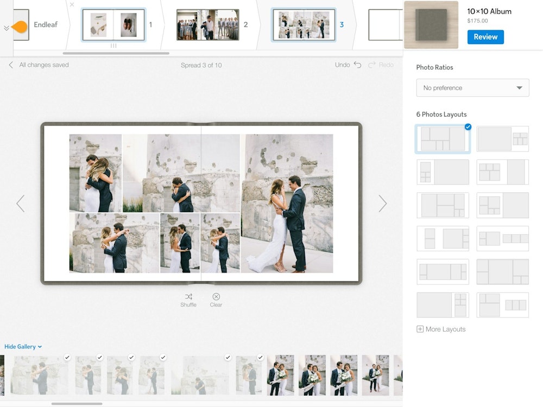Click the back arrow beside All changes saved
The height and width of the screenshot is (407, 543).
click(11, 65)
